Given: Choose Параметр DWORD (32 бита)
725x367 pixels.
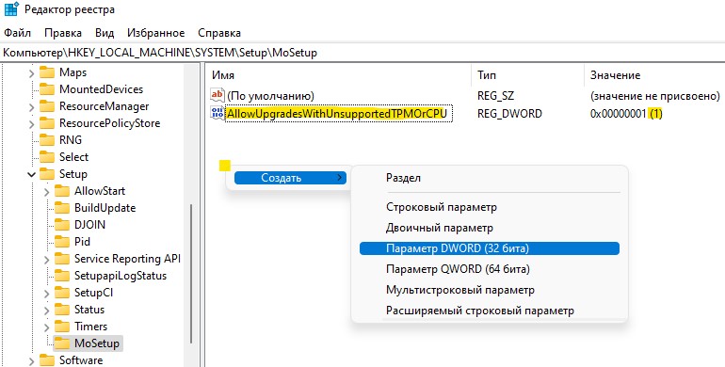Looking at the screenshot, I should tap(490, 248).
